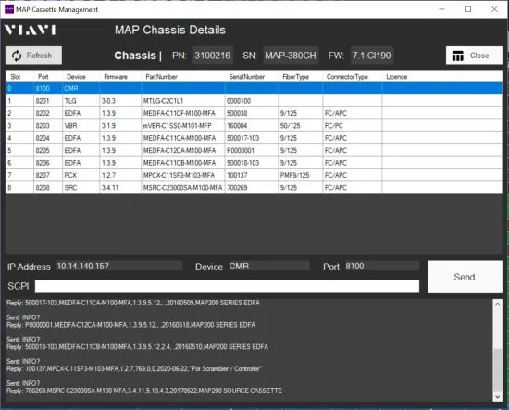Click the MAP200 SOURCE CASSETTE reply line
509x410 pixels.
(x=144, y=391)
